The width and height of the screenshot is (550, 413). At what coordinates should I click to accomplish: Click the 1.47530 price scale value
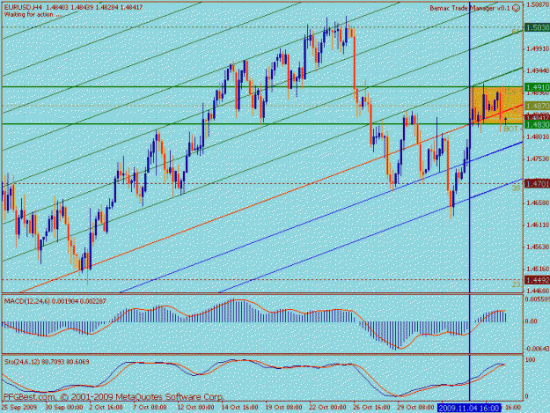point(538,159)
